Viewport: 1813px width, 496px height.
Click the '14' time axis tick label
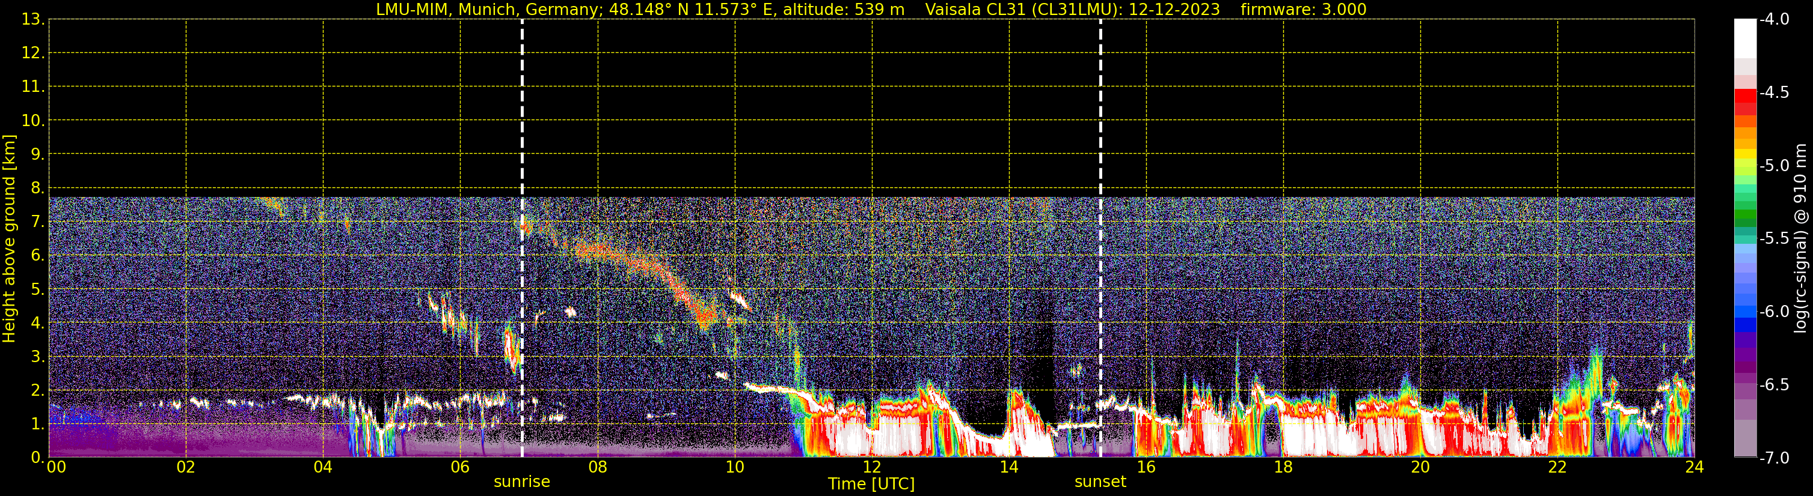click(x=1009, y=467)
